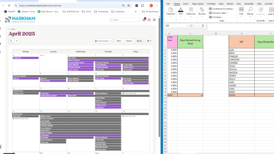274x154 pixels.
Task: Bookmark this page with the star icon
Action: pos(128,6)
